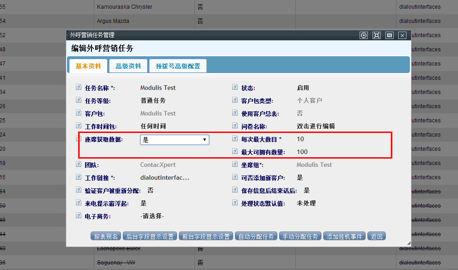Click the help icon beside 每次最大数目

235,139
